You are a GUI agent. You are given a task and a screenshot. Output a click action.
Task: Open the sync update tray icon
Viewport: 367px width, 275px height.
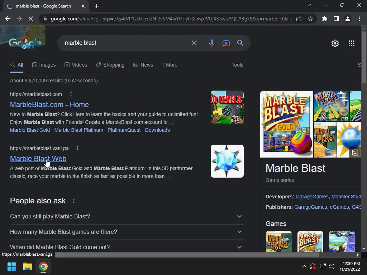[313, 266]
